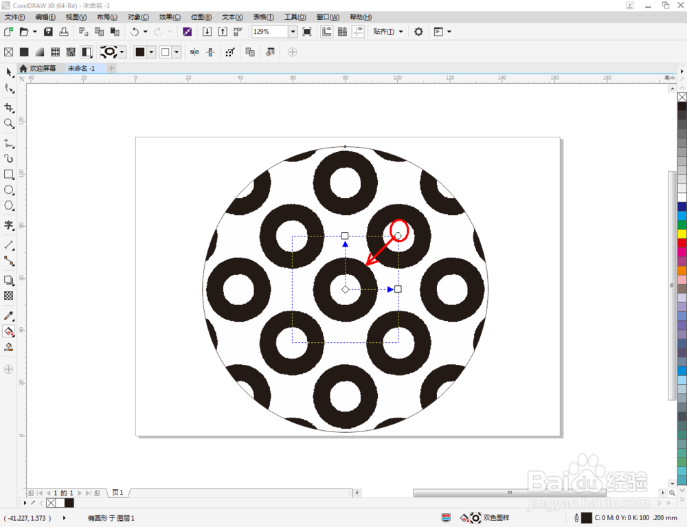
Task: Open Options gear icon
Action: pos(418,32)
